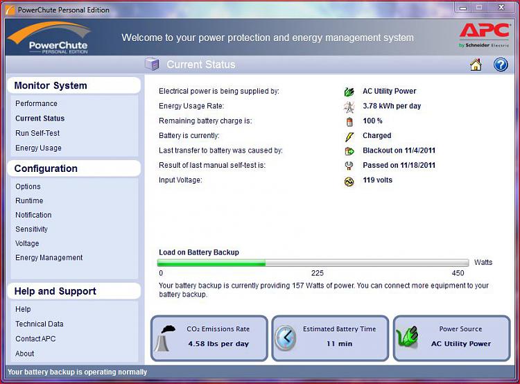Click the self-test icon beside Passed on 11/18/2011
Screen dimensions: 520x384
pyautogui.click(x=349, y=166)
